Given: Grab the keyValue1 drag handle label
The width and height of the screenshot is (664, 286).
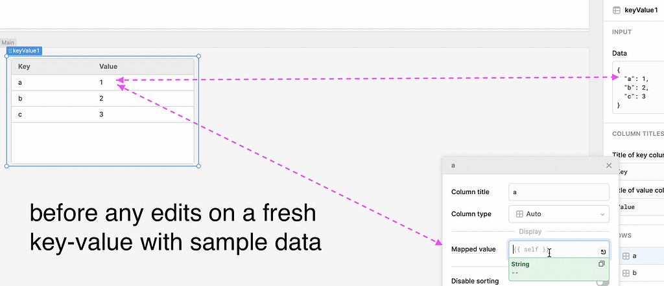Looking at the screenshot, I should (25, 50).
